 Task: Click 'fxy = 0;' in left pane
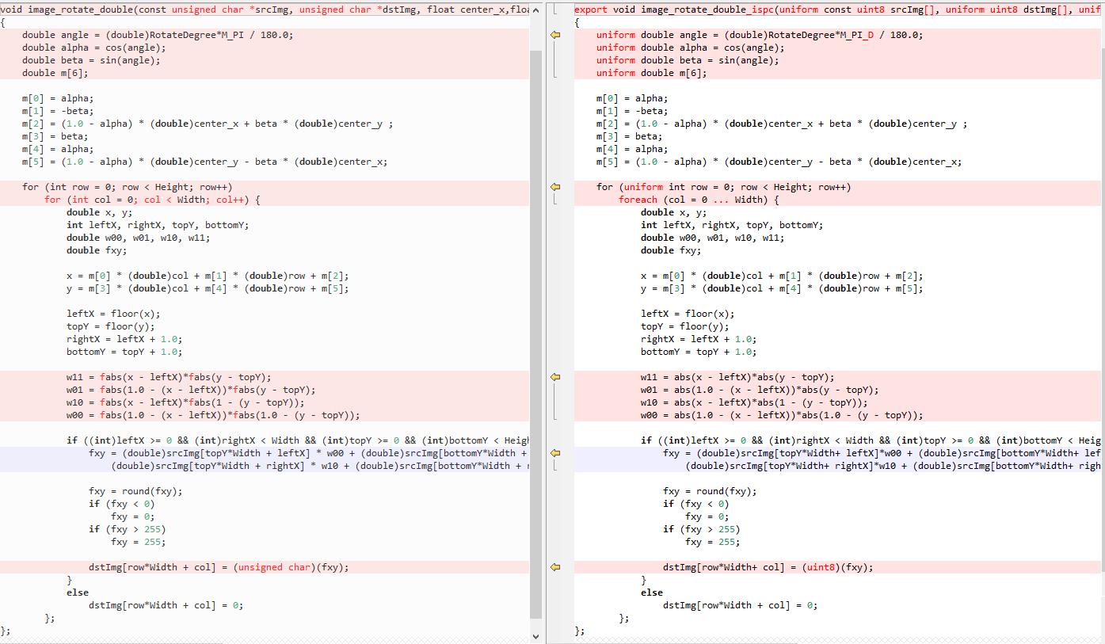(133, 516)
